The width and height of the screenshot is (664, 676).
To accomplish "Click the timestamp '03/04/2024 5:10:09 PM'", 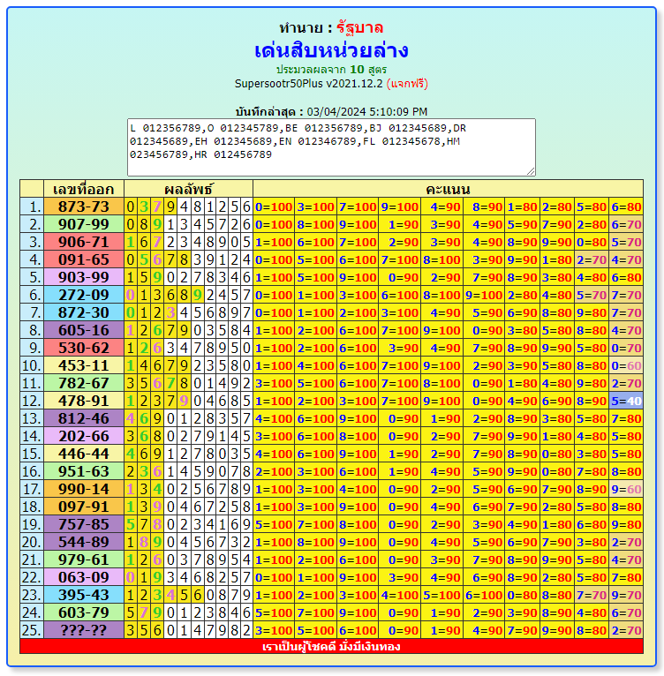I will pyautogui.click(x=366, y=112).
